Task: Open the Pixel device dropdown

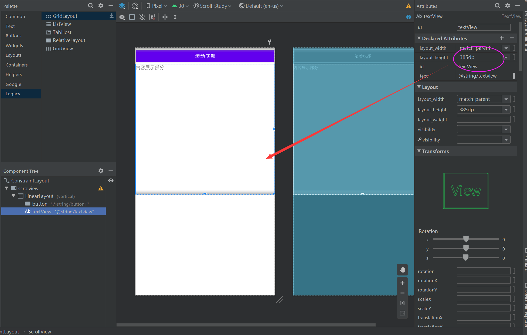Action: (x=157, y=6)
